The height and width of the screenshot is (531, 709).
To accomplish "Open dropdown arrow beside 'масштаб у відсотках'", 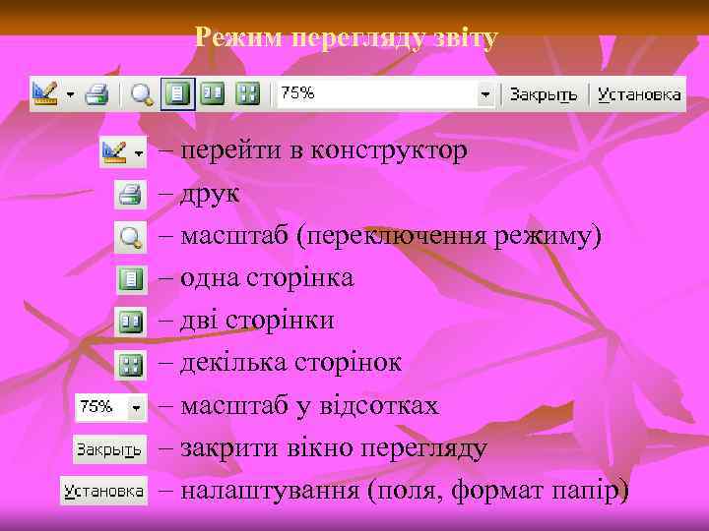I will tap(137, 408).
